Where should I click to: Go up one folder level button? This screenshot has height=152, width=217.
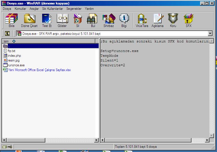pos(7,33)
